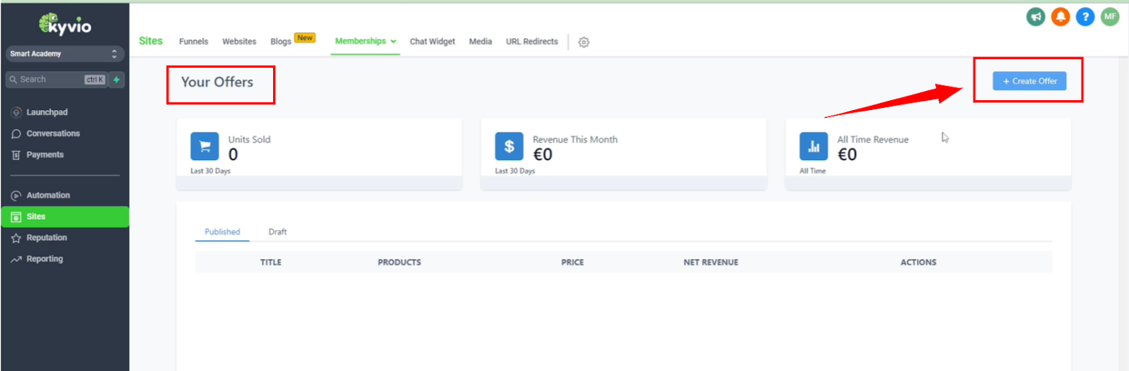The image size is (1129, 371).
Task: Navigate to Automation in the sidebar
Action: point(48,195)
